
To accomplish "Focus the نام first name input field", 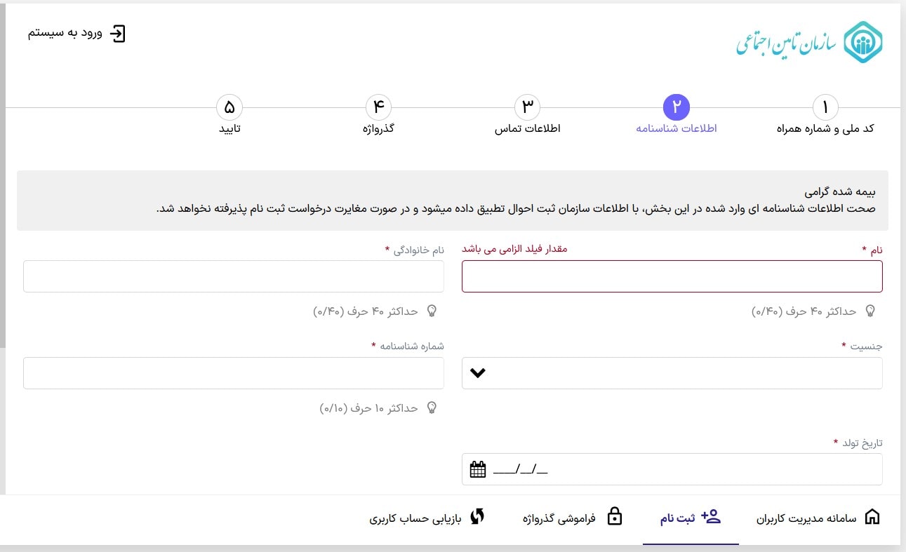I will [x=672, y=276].
